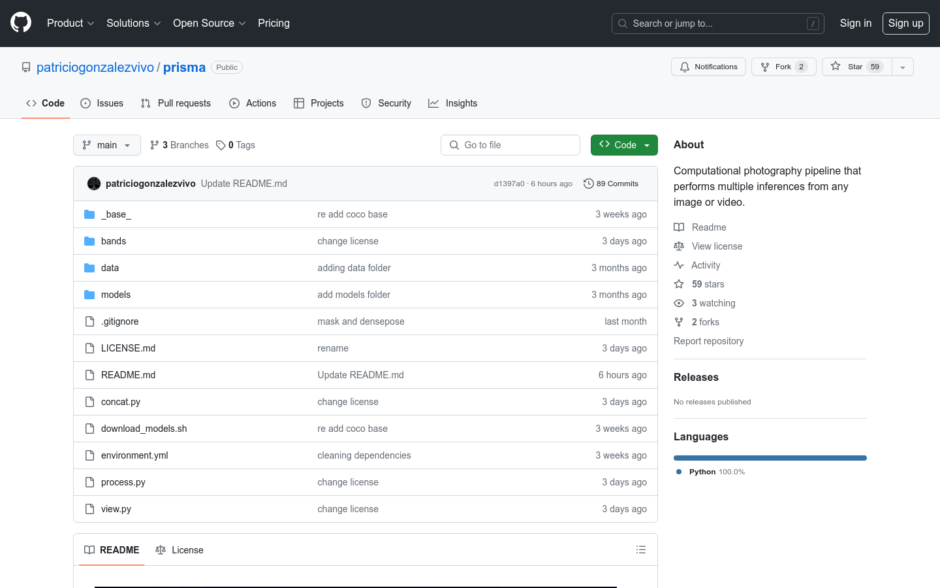The width and height of the screenshot is (940, 588).
Task: Open the d1397a0 commit hash
Action: coord(509,184)
